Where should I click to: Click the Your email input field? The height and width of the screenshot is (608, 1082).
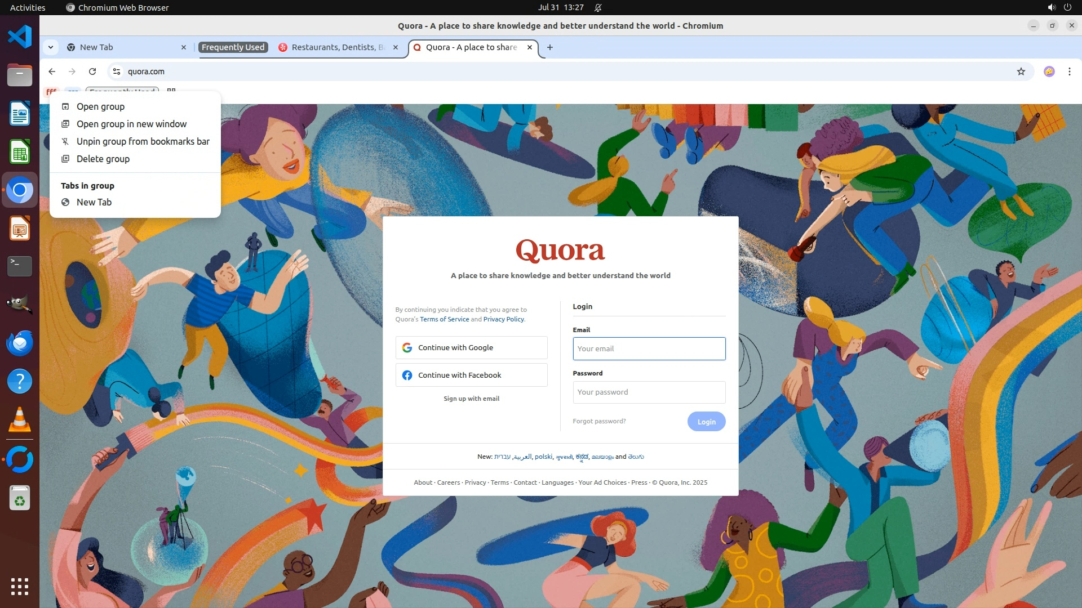point(649,348)
